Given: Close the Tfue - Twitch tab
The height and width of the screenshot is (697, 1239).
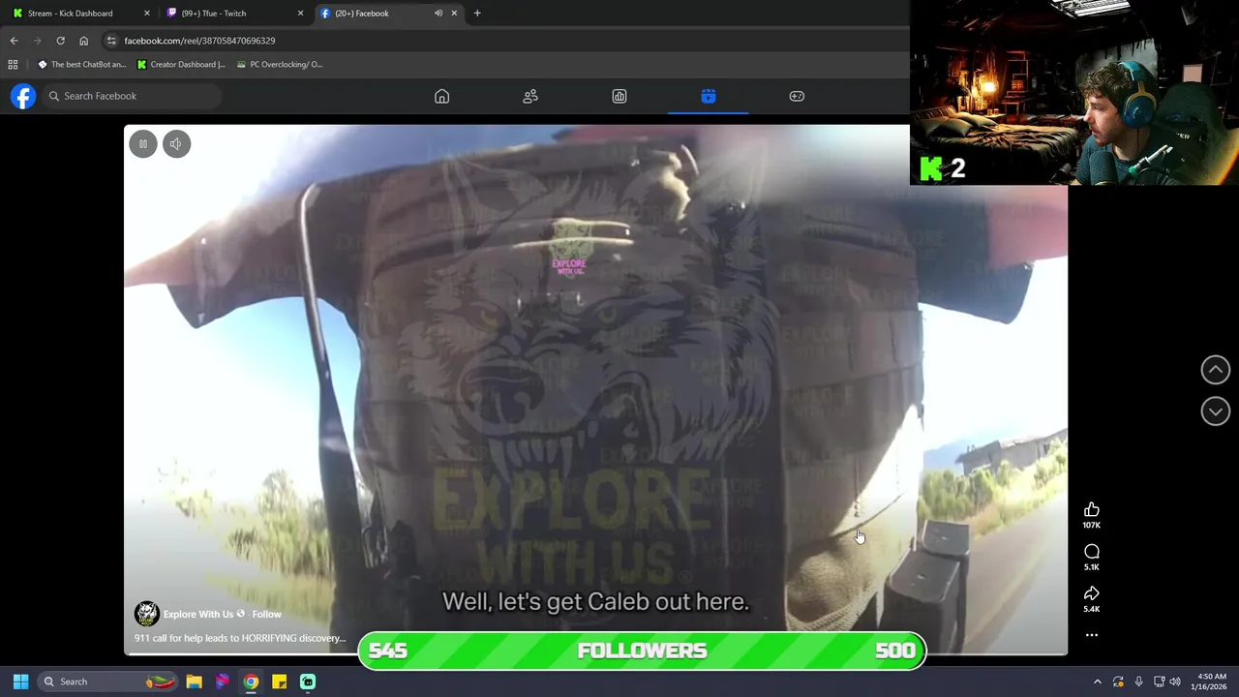Looking at the screenshot, I should click(x=300, y=14).
